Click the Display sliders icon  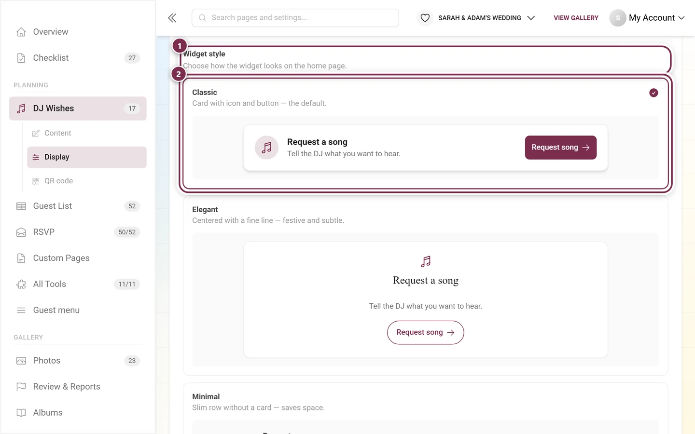click(x=36, y=157)
